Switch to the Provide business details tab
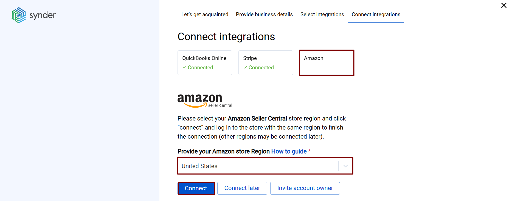This screenshot has width=512, height=201. pos(264,14)
